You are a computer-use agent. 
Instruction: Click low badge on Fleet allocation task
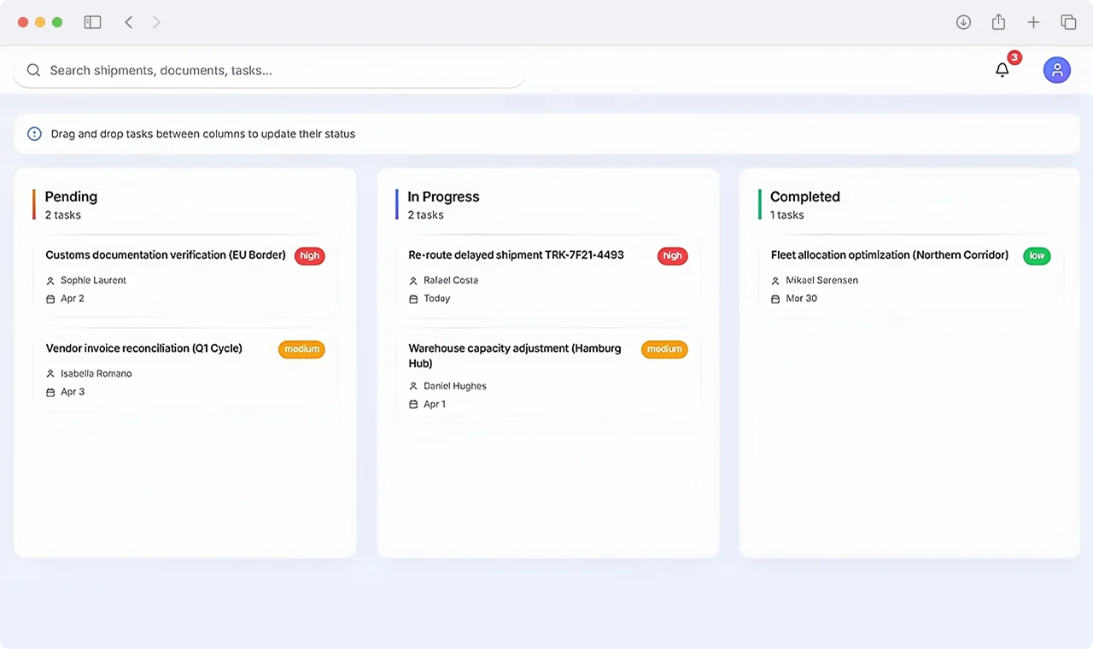(x=1037, y=255)
